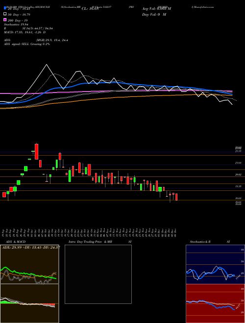
Task: Click the 18.35 price axis label
Action: (238, 186)
